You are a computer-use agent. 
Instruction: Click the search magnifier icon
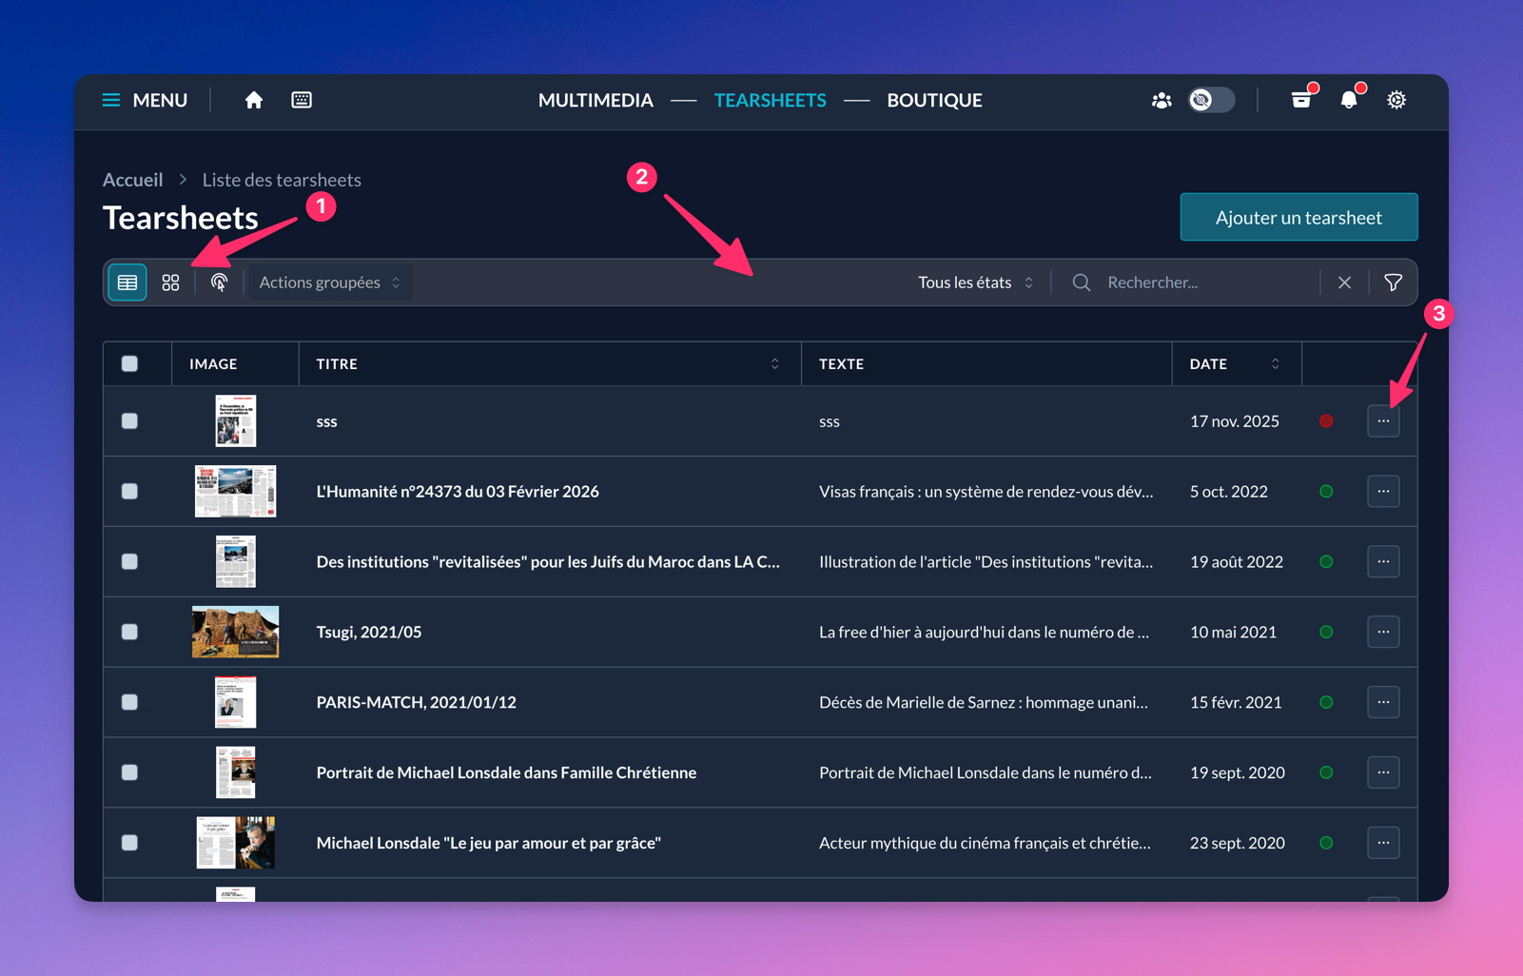pos(1082,283)
